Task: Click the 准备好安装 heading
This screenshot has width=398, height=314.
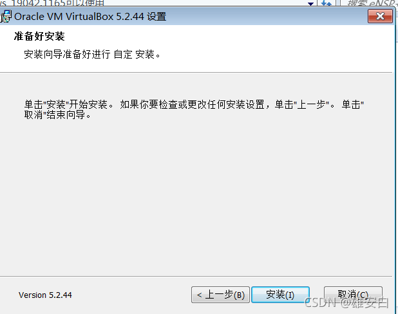Action: tap(39, 36)
